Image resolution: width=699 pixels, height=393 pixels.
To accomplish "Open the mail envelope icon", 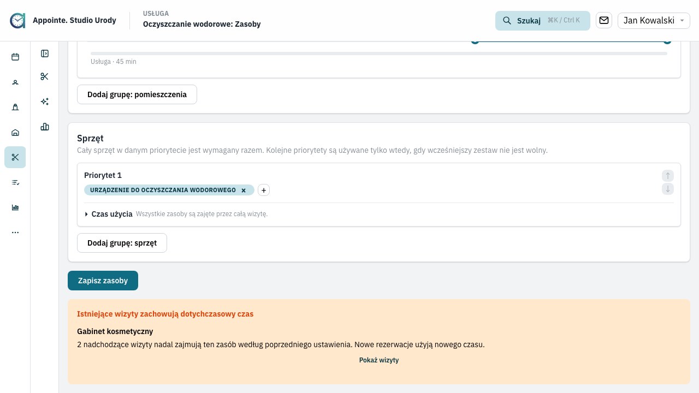I will (604, 20).
